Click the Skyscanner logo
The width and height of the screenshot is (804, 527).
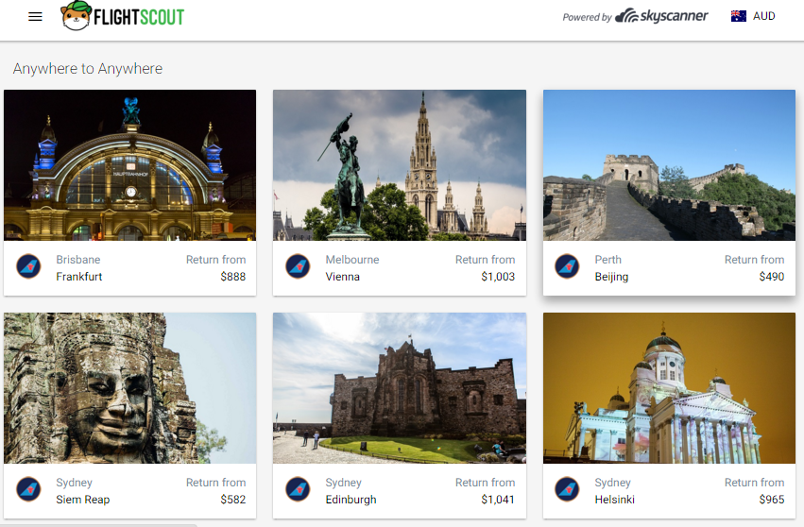[x=661, y=16]
